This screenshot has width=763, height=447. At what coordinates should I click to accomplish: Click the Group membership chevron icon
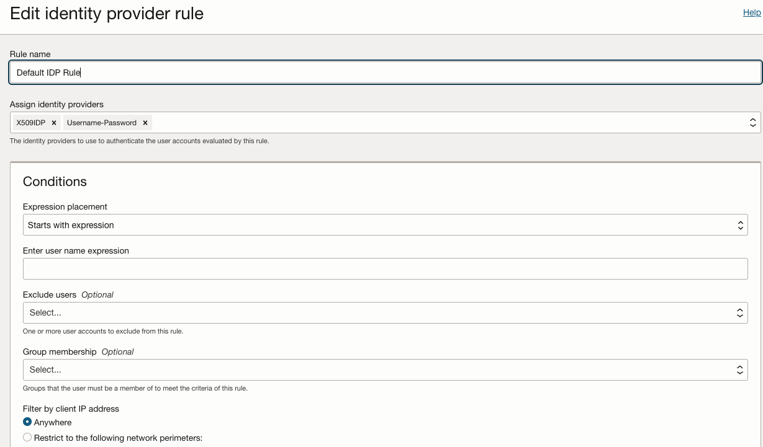740,370
